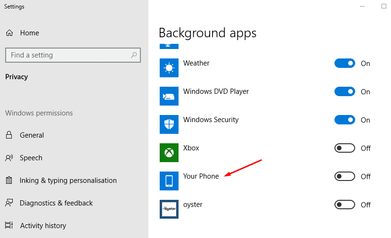
Task: Click the Windows DVD Player icon
Action: click(169, 96)
